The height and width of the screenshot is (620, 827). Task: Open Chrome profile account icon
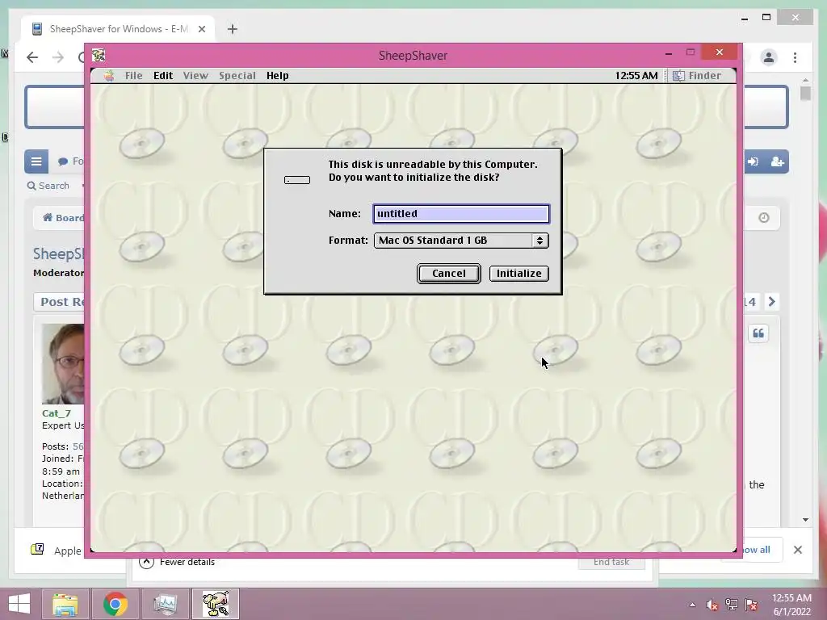click(769, 57)
